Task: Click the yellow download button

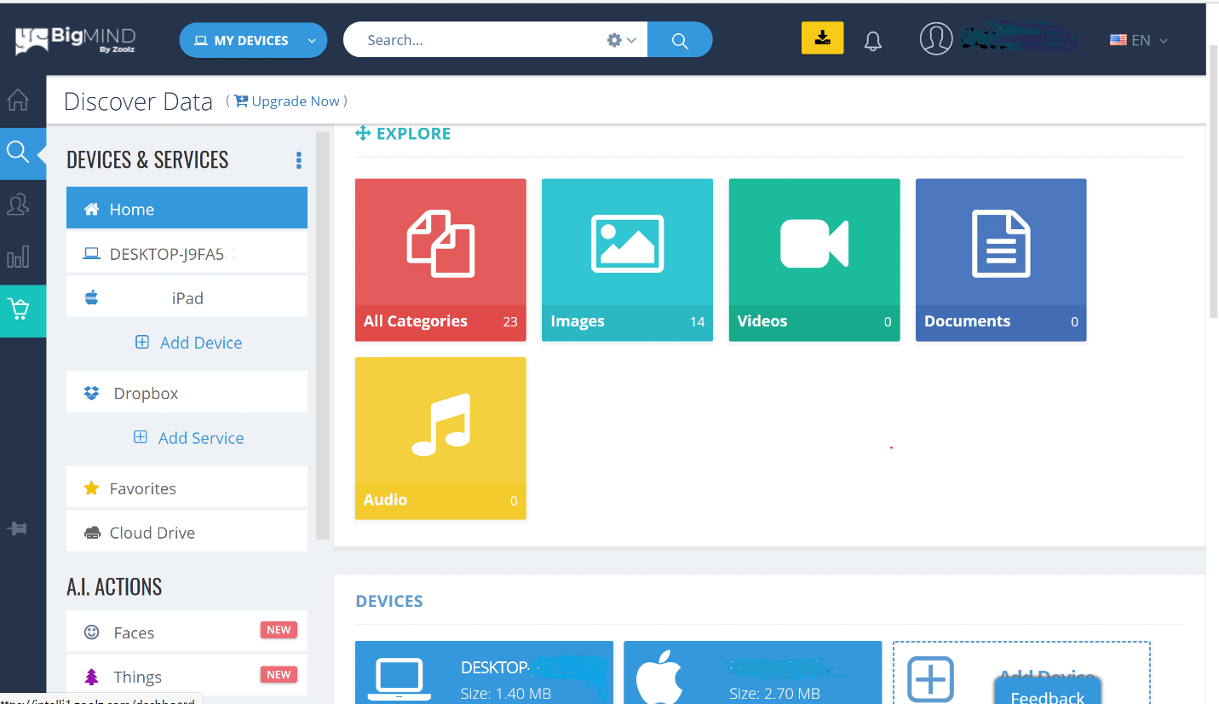Action: (x=822, y=38)
